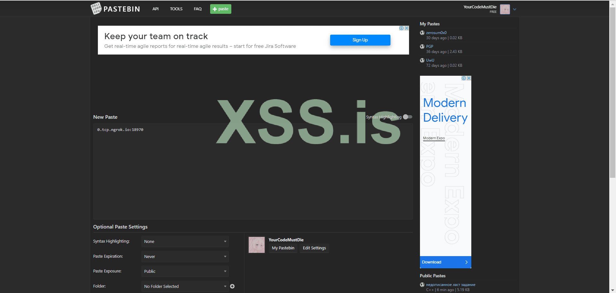This screenshot has height=293, width=616.
Task: Click the 'Keep your team on track' ad headline
Action: 156,36
